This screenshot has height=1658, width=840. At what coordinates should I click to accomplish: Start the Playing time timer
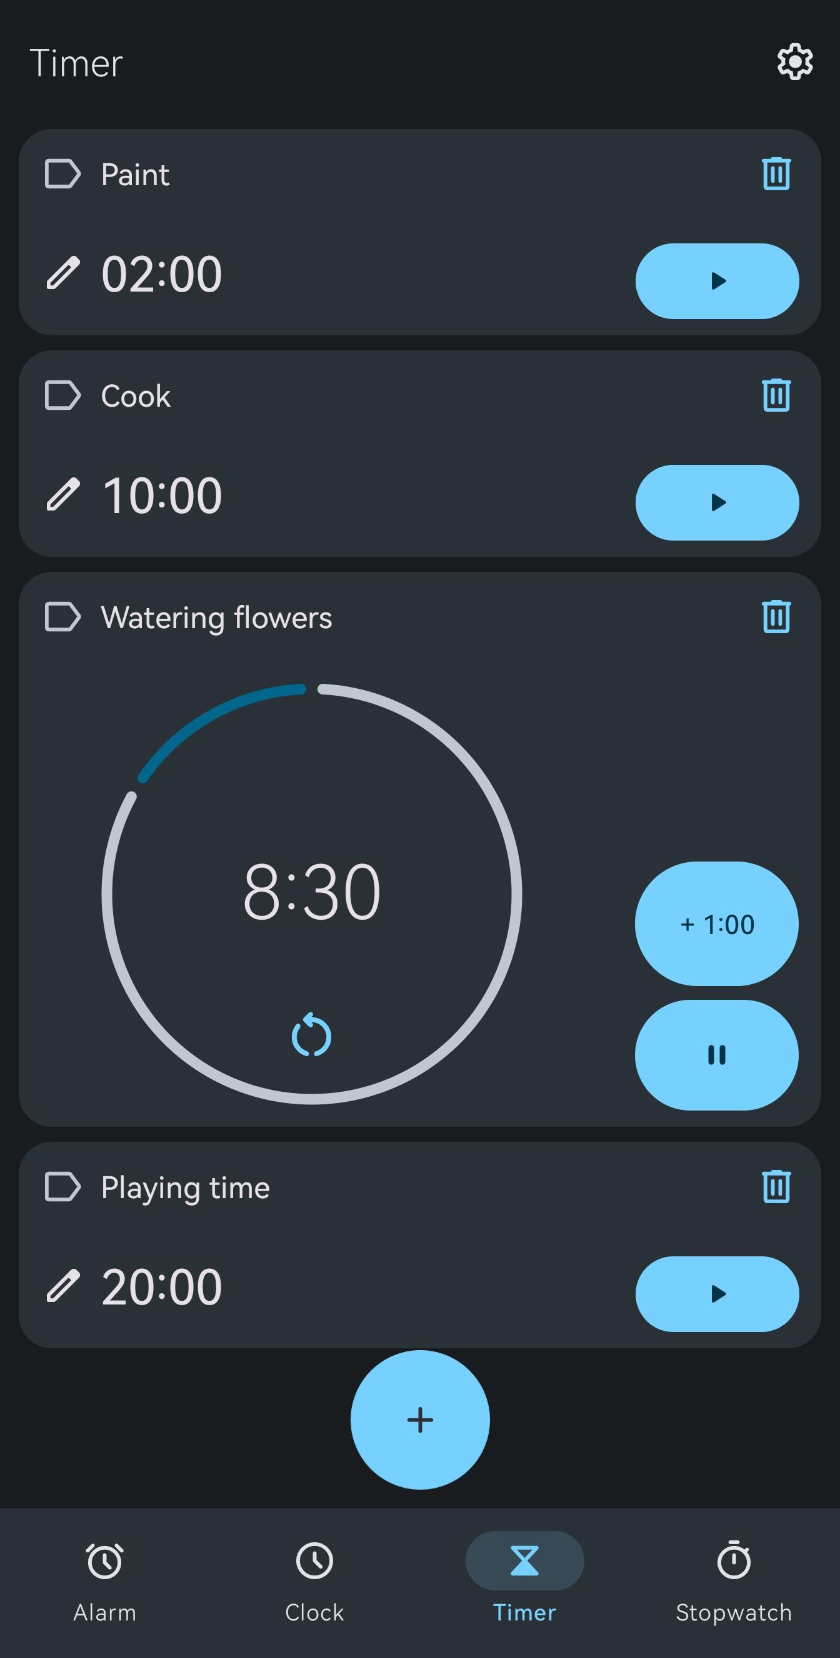pyautogui.click(x=717, y=1294)
